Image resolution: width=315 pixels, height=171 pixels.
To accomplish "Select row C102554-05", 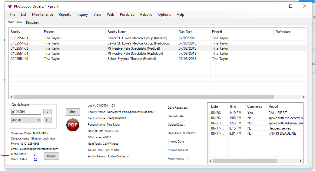I will pyautogui.click(x=157, y=59).
